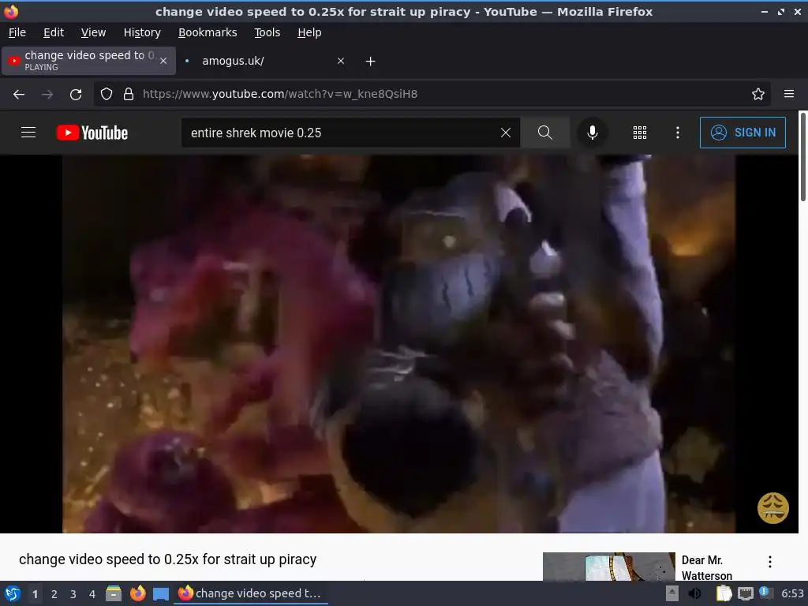This screenshot has height=606, width=808.
Task: Show site security via padlock icon
Action: pos(129,94)
